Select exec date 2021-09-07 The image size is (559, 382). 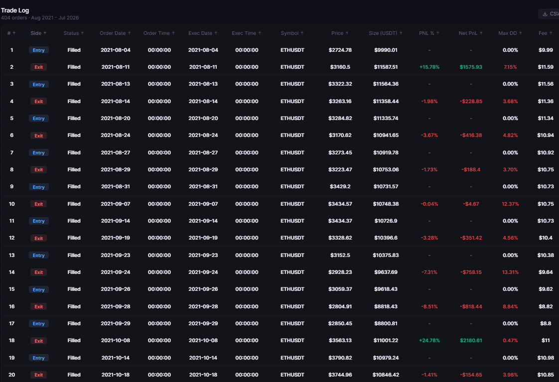[203, 204]
